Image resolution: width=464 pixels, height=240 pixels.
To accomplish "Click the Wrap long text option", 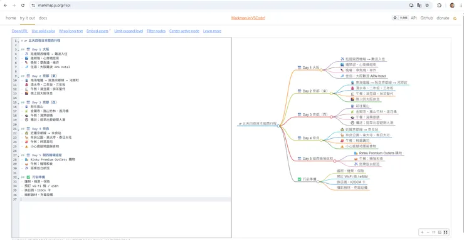I will (71, 31).
